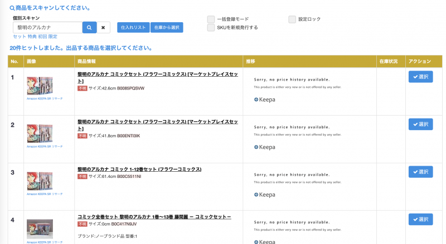The width and height of the screenshot is (446, 244).
Task: Click the 商品をスキャンしてください heading
Action: coord(50,8)
